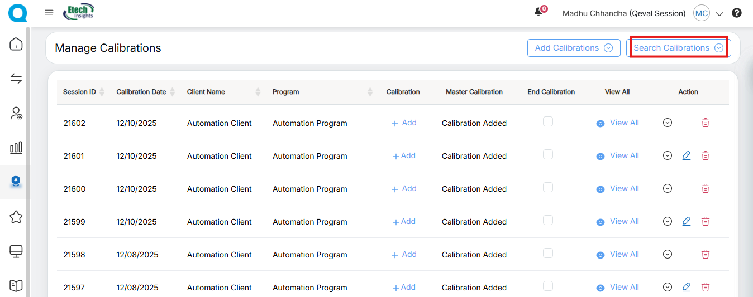The image size is (753, 297).
Task: Delete session 21602 with trash icon
Action: click(x=706, y=123)
